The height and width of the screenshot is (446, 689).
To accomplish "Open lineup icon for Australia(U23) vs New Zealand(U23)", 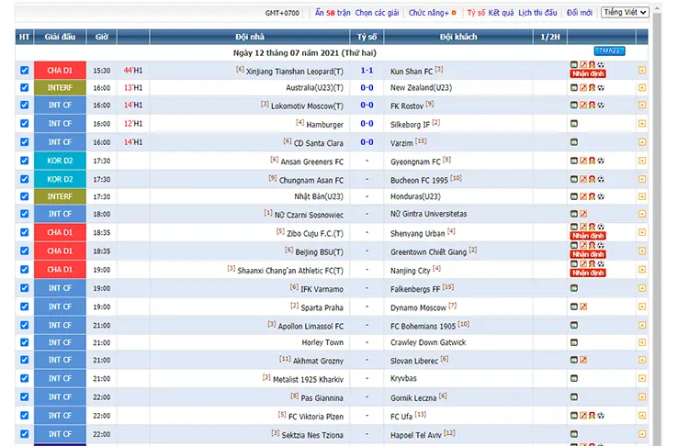I will tap(592, 88).
